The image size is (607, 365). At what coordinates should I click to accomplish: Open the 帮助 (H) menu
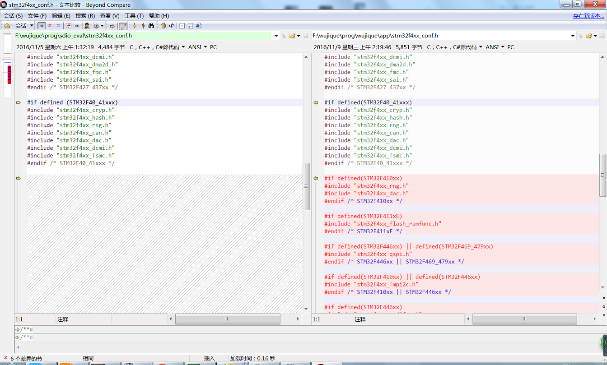click(159, 16)
